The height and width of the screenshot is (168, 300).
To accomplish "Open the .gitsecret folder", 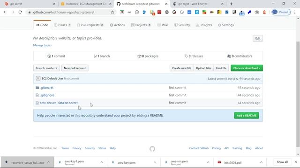I will [47, 88].
